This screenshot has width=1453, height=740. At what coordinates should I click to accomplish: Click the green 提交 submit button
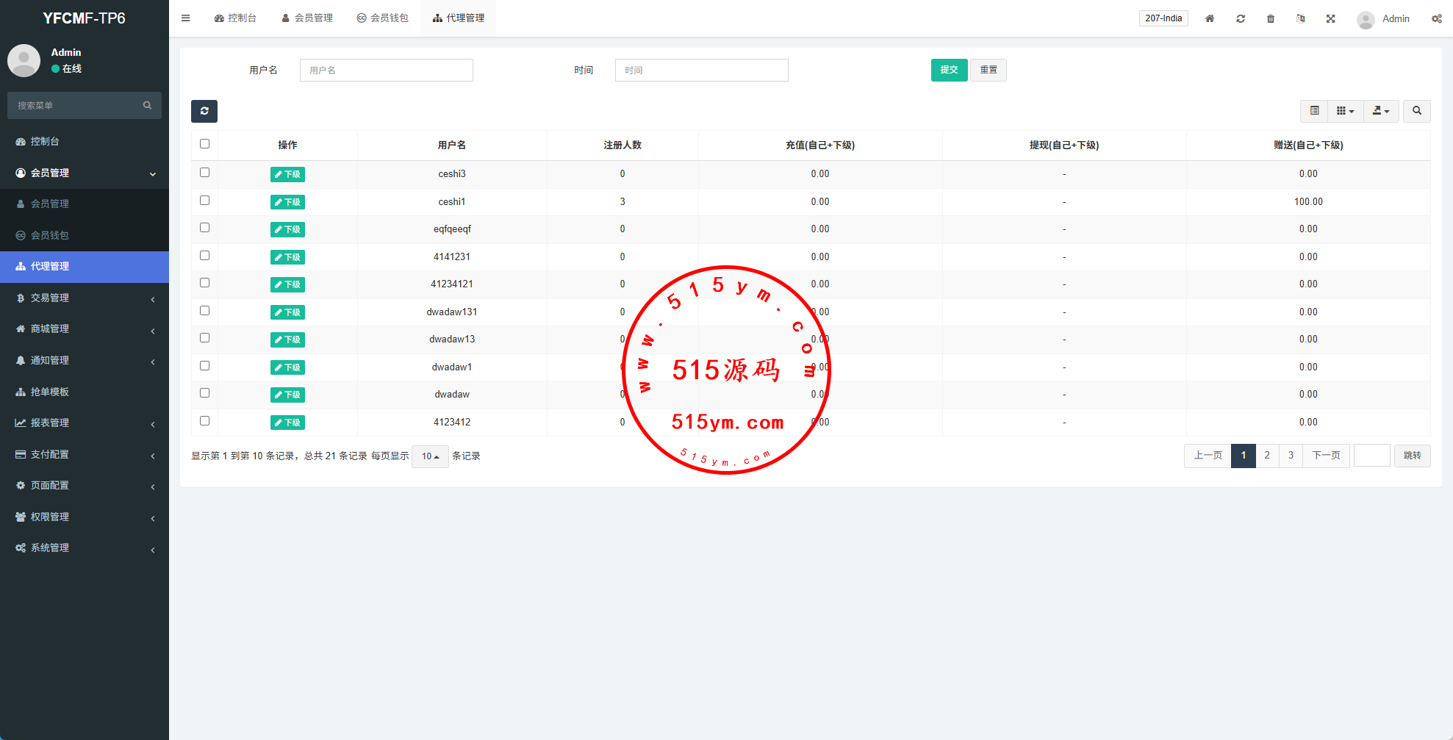(x=949, y=70)
